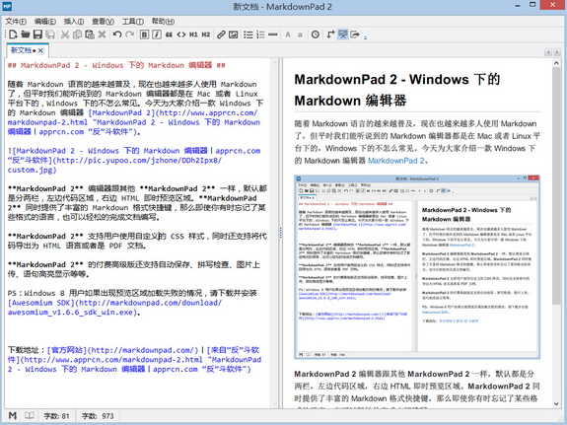
Task: Insert a hyperlink with the chain icon
Action: point(221,35)
